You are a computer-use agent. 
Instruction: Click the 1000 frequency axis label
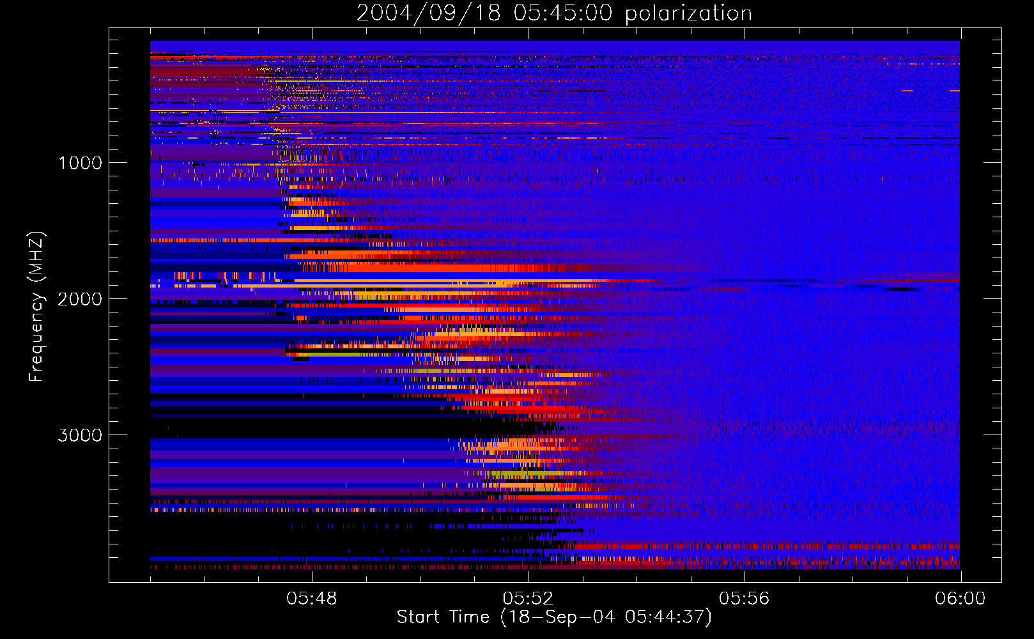[80, 163]
